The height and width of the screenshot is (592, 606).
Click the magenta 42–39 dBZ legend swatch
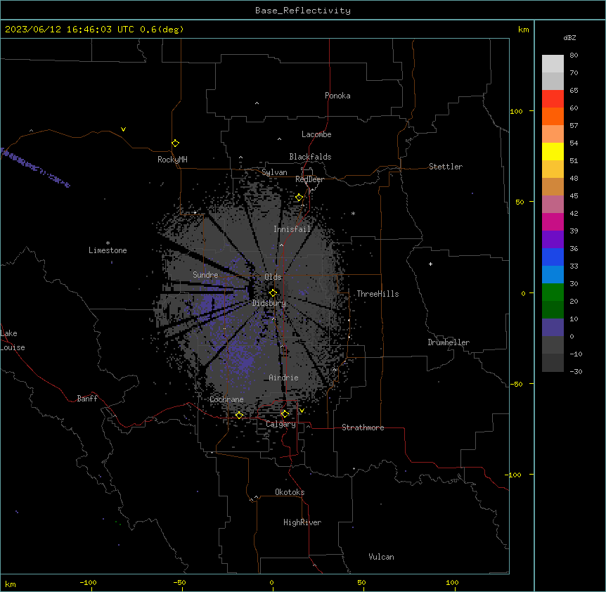tap(553, 221)
